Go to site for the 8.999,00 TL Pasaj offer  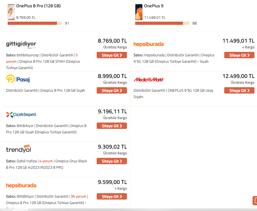pos(112,90)
